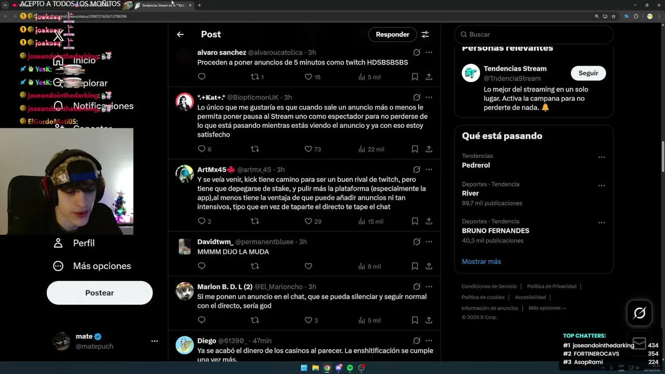The height and width of the screenshot is (374, 665).
Task: Open ArtMx45's profile avatar
Action: 184,174
